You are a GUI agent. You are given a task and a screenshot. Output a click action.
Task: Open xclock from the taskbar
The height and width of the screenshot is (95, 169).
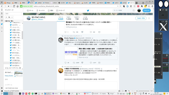pyautogui.click(x=95, y=93)
